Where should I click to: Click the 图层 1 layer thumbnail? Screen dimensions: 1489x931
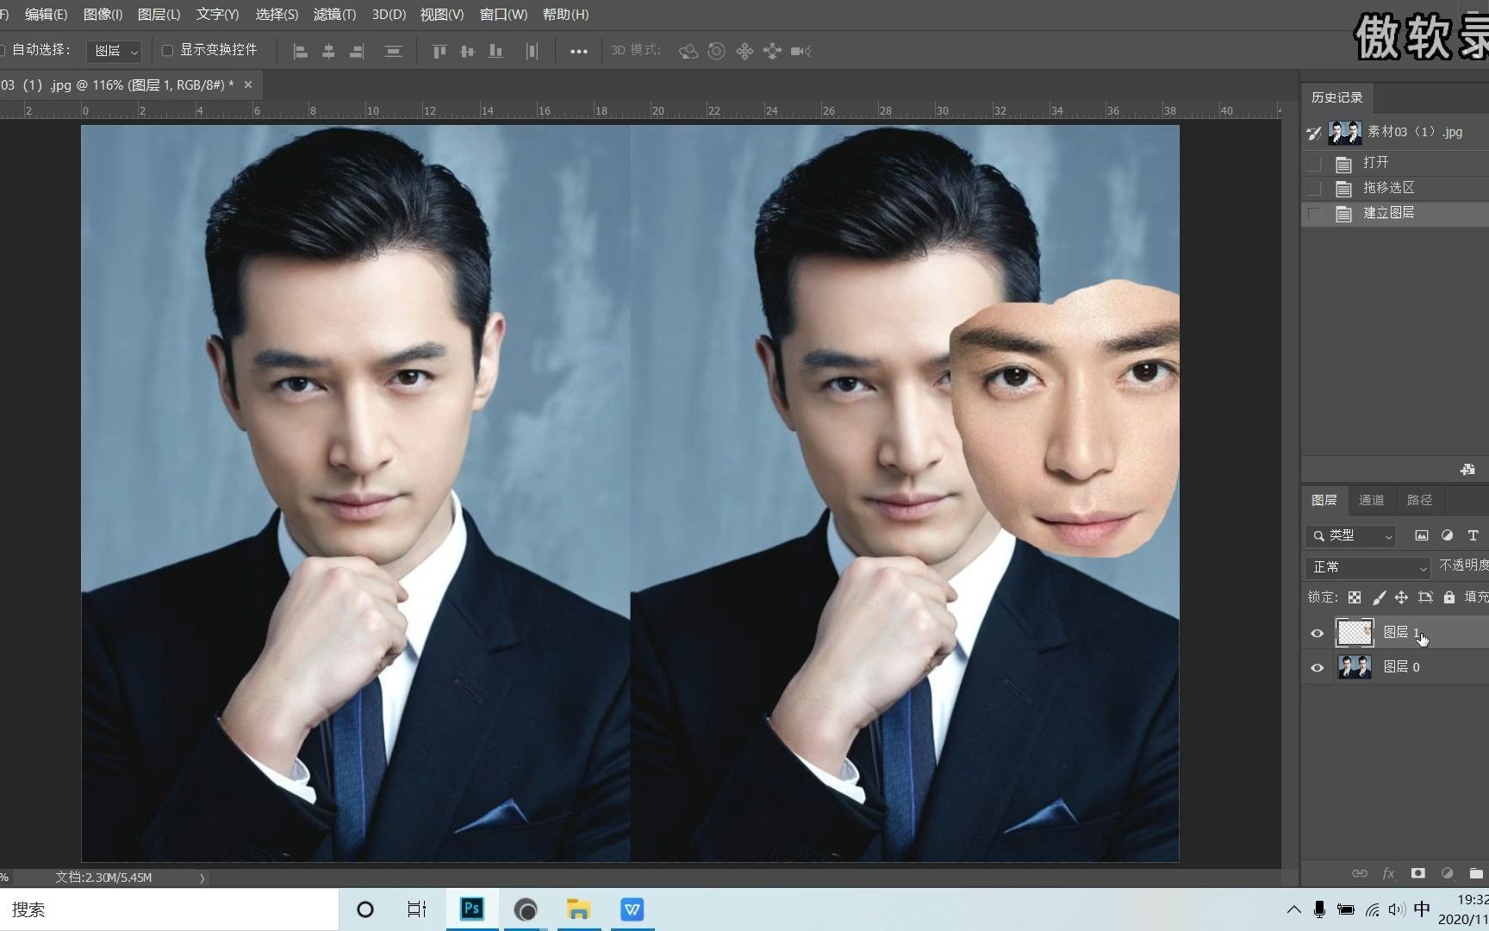[1355, 634]
